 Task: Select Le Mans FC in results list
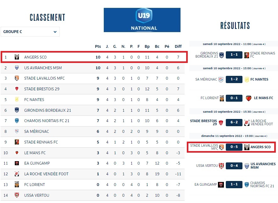click(x=263, y=98)
